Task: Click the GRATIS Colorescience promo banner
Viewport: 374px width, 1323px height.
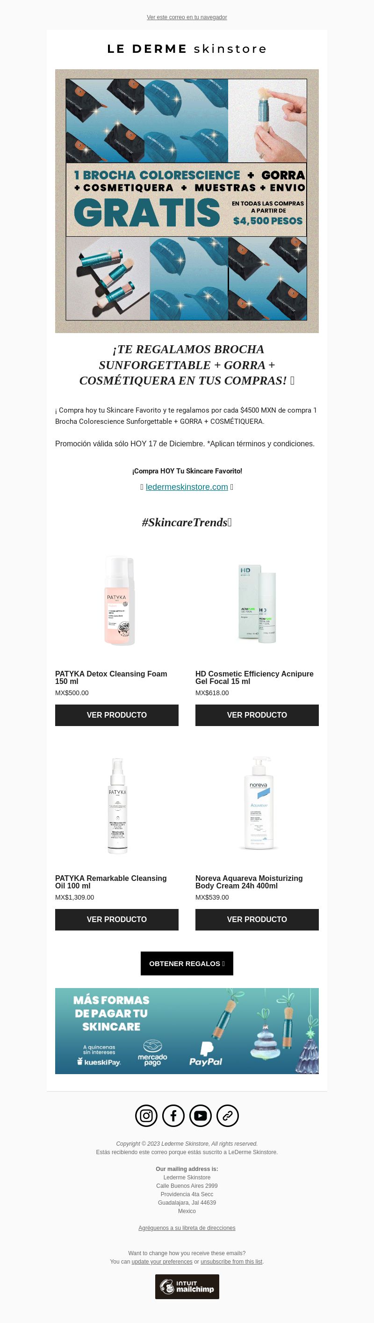Action: (x=187, y=201)
